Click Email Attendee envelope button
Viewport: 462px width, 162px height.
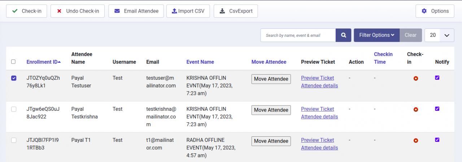(x=136, y=11)
